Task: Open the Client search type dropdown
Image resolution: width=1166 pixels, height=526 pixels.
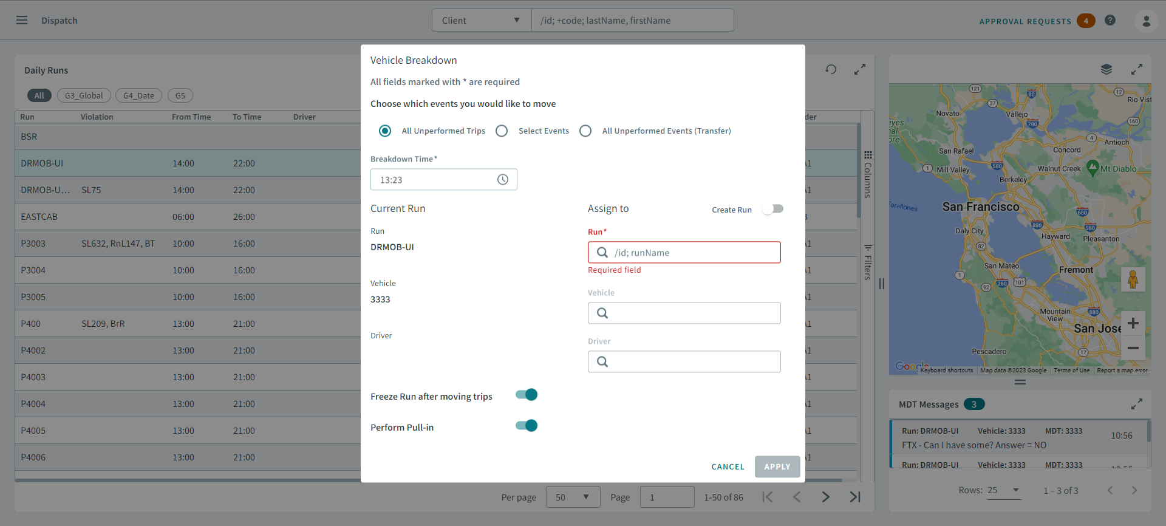Action: coord(481,21)
